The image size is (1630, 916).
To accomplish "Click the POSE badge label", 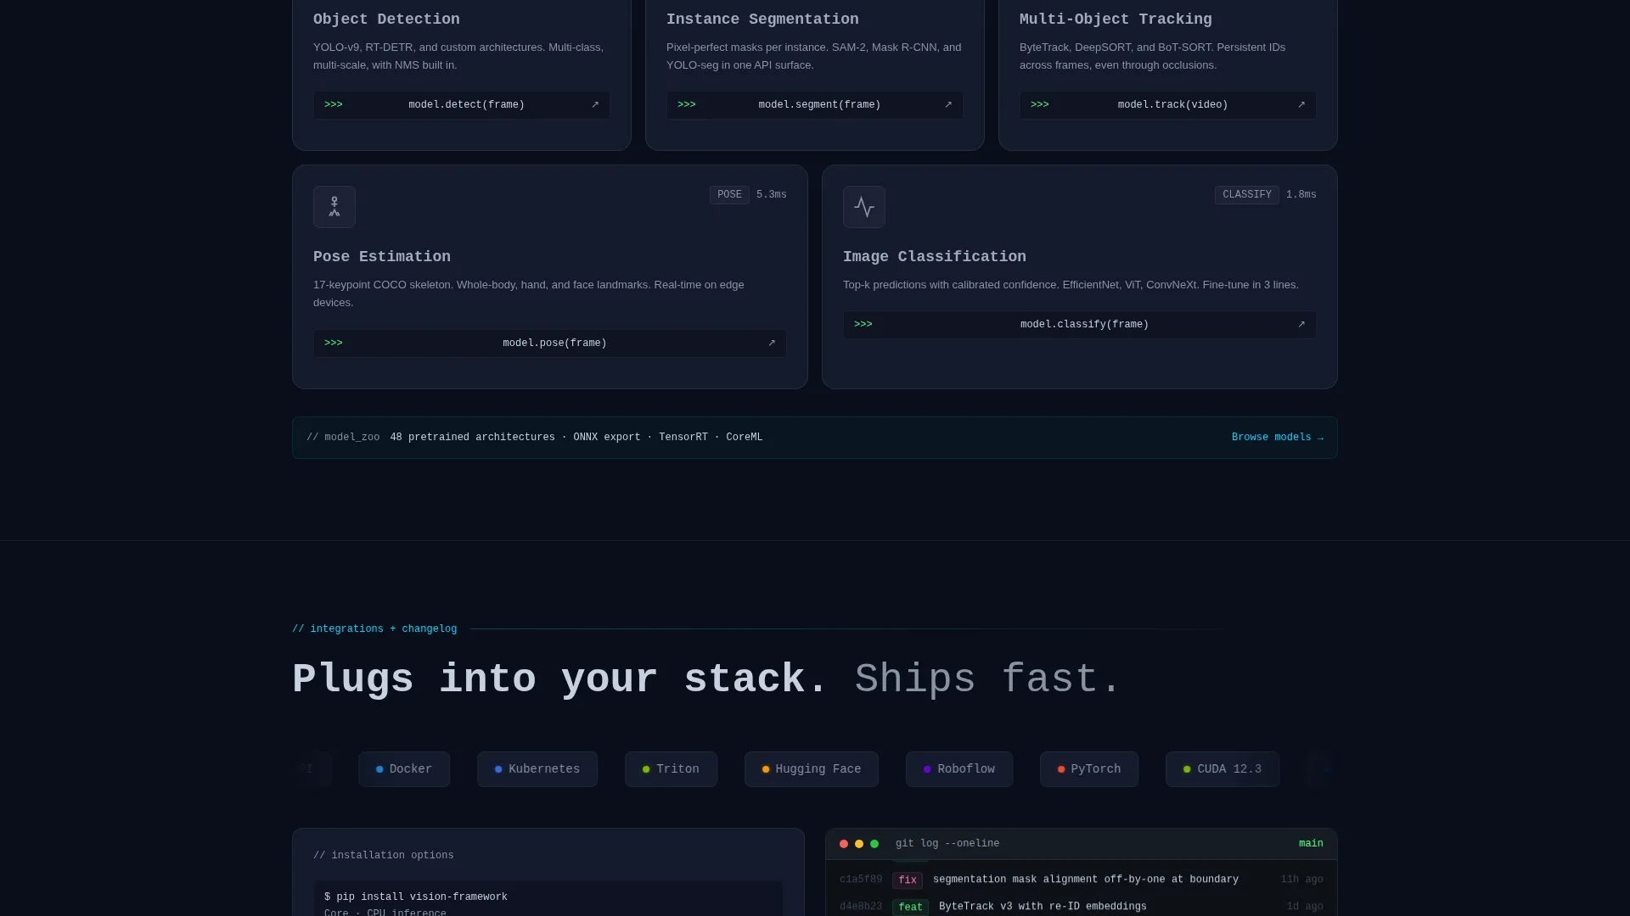I will coord(729,195).
